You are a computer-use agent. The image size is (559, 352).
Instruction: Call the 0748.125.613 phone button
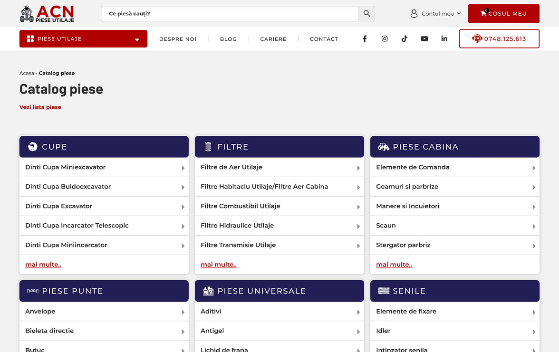(499, 39)
